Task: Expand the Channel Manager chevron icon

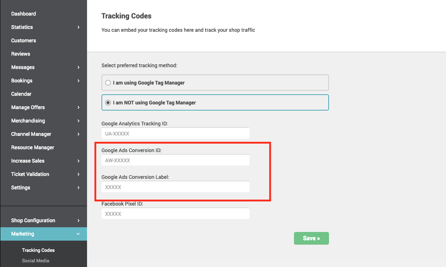Action: click(x=78, y=134)
